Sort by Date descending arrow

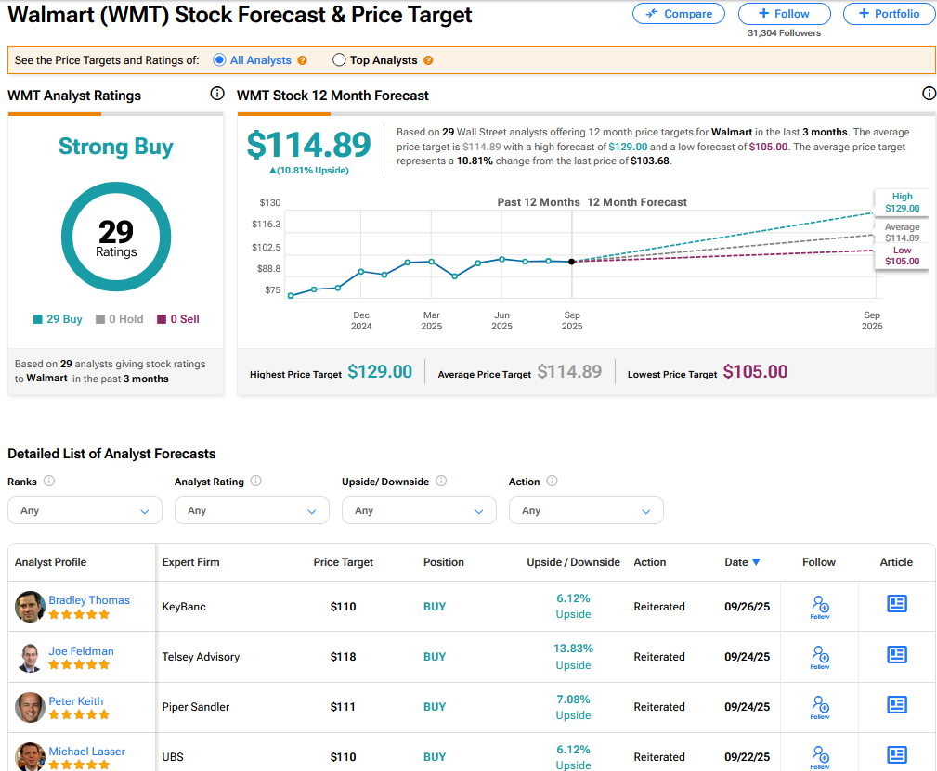point(756,562)
